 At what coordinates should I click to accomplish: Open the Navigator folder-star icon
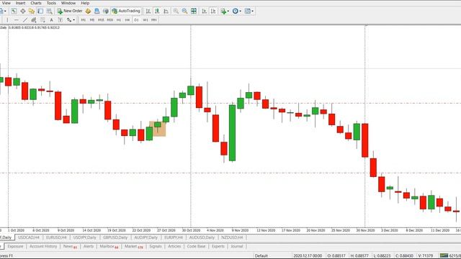(32, 12)
